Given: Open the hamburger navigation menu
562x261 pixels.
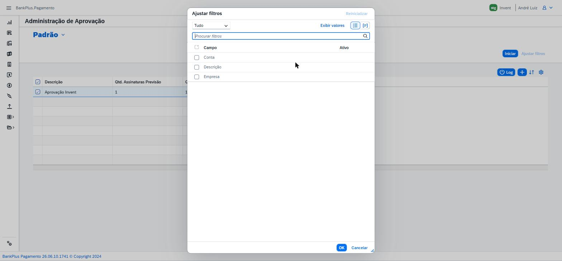Looking at the screenshot, I should click(x=9, y=8).
